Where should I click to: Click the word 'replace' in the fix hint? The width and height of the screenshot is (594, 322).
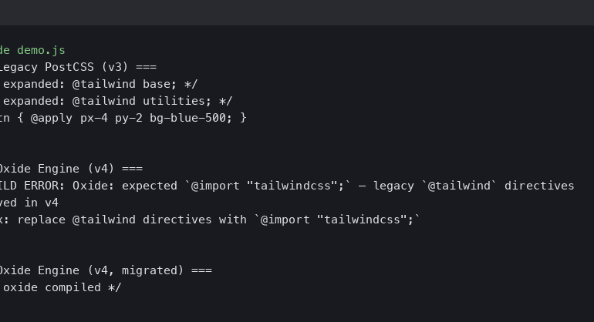(x=41, y=220)
